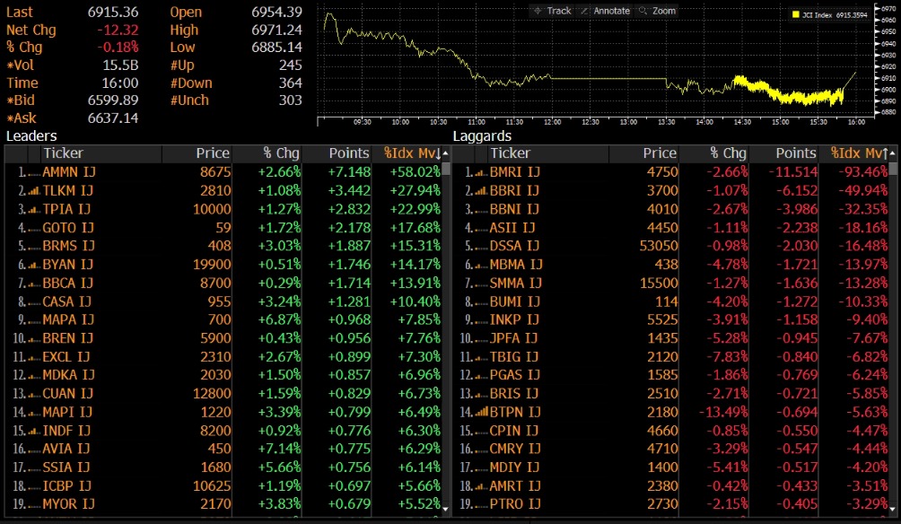Viewport: 901px width, 524px height.
Task: Open the EXCL IJ ticker
Action: [x=66, y=357]
